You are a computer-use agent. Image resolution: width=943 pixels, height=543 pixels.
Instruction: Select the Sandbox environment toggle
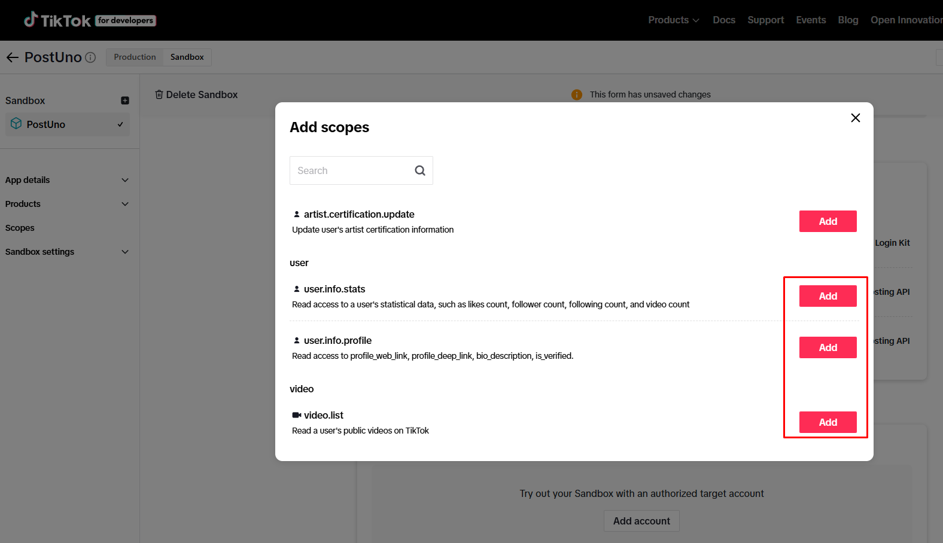click(187, 57)
